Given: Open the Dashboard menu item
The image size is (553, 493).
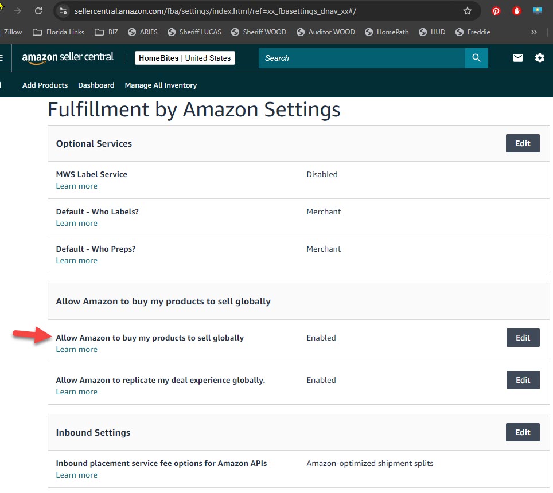Looking at the screenshot, I should pyautogui.click(x=96, y=85).
